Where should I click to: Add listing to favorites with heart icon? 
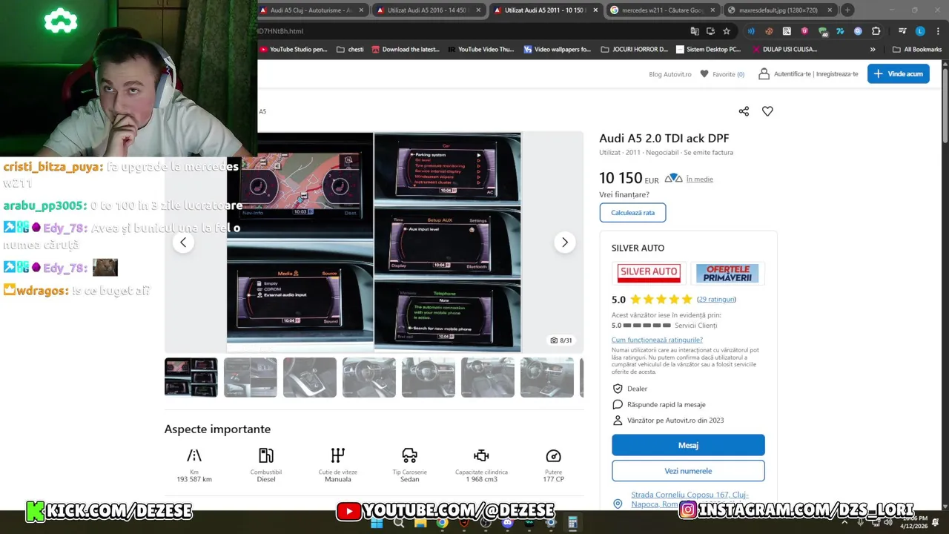[x=767, y=111]
